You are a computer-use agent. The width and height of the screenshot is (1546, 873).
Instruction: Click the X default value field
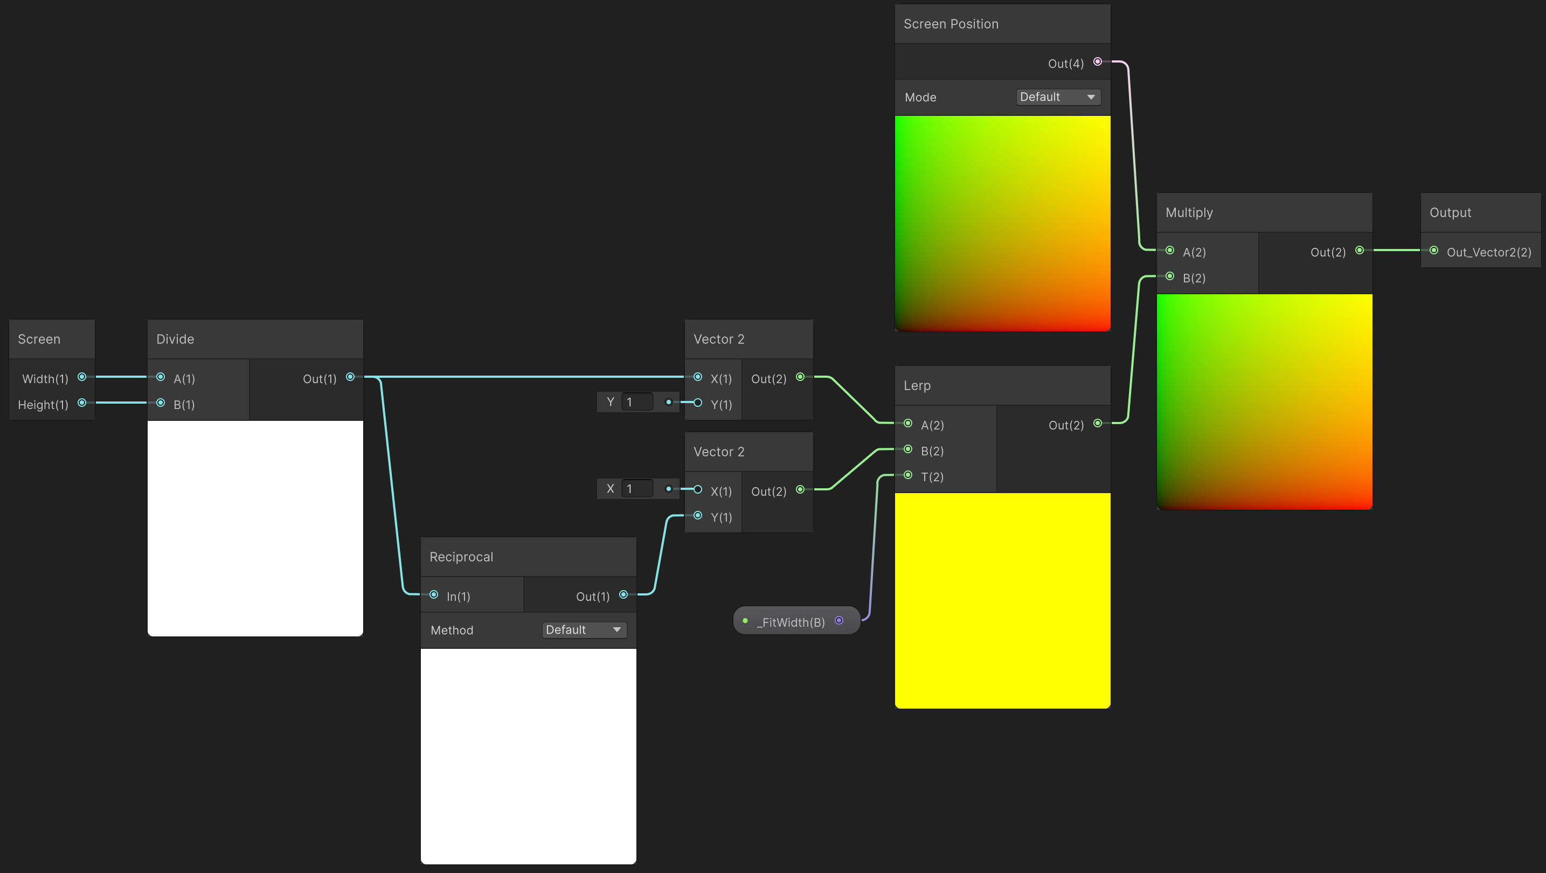[637, 489]
